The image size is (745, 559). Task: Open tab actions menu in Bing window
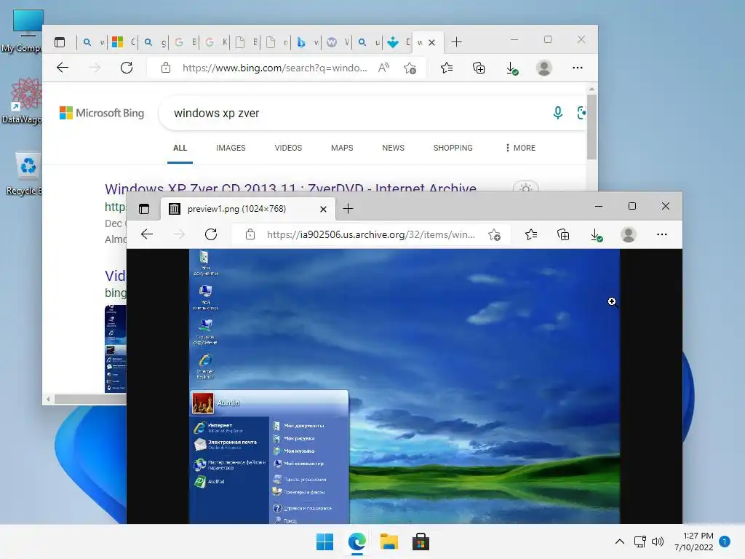pos(60,42)
